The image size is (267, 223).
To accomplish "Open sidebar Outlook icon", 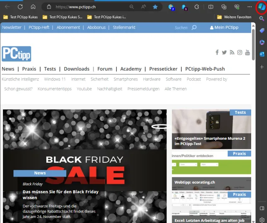I will 262,54.
